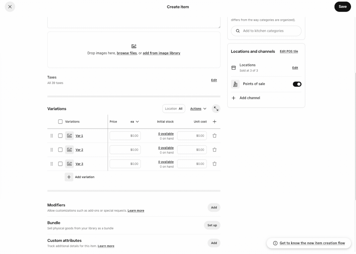Click the Var 1 price input field
Viewport: 356px width, 254px height.
pyautogui.click(x=125, y=136)
